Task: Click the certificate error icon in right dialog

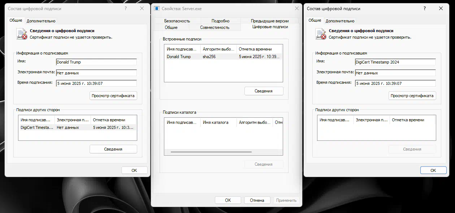Action: coord(321,34)
